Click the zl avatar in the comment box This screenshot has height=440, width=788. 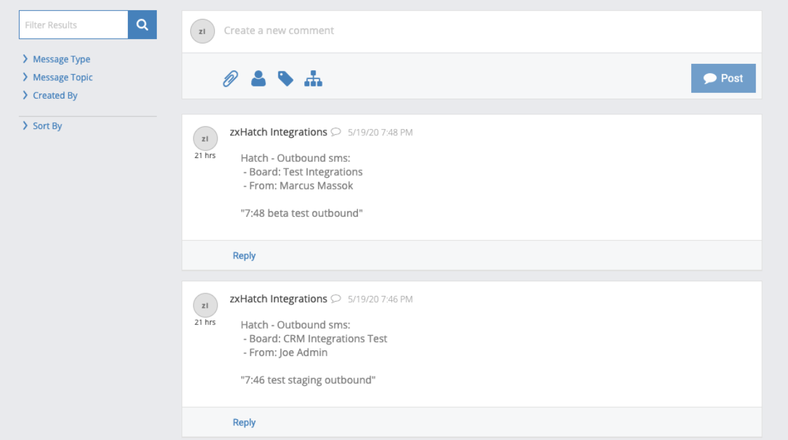202,30
